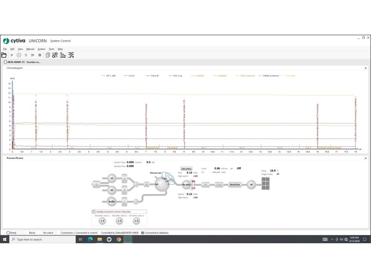Click the system pressure sensor after pumps
The image size is (371, 278).
click(136, 184)
